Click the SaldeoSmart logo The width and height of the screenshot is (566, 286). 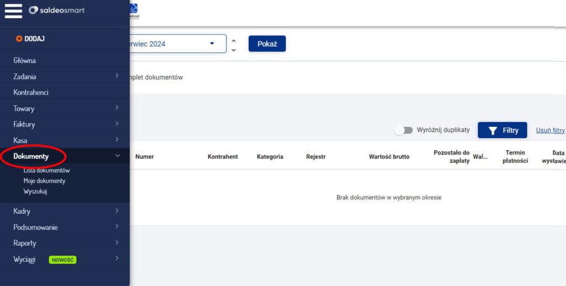[x=56, y=10]
